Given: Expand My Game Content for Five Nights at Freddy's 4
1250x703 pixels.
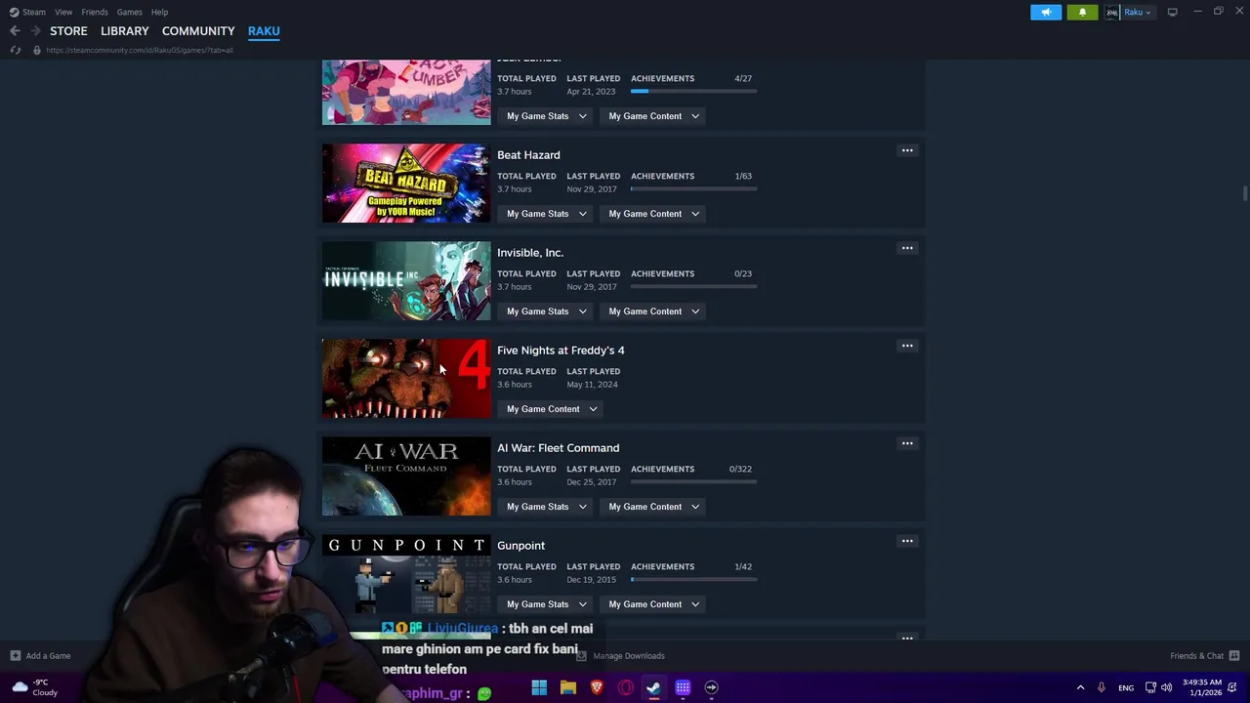Looking at the screenshot, I should click(x=551, y=409).
